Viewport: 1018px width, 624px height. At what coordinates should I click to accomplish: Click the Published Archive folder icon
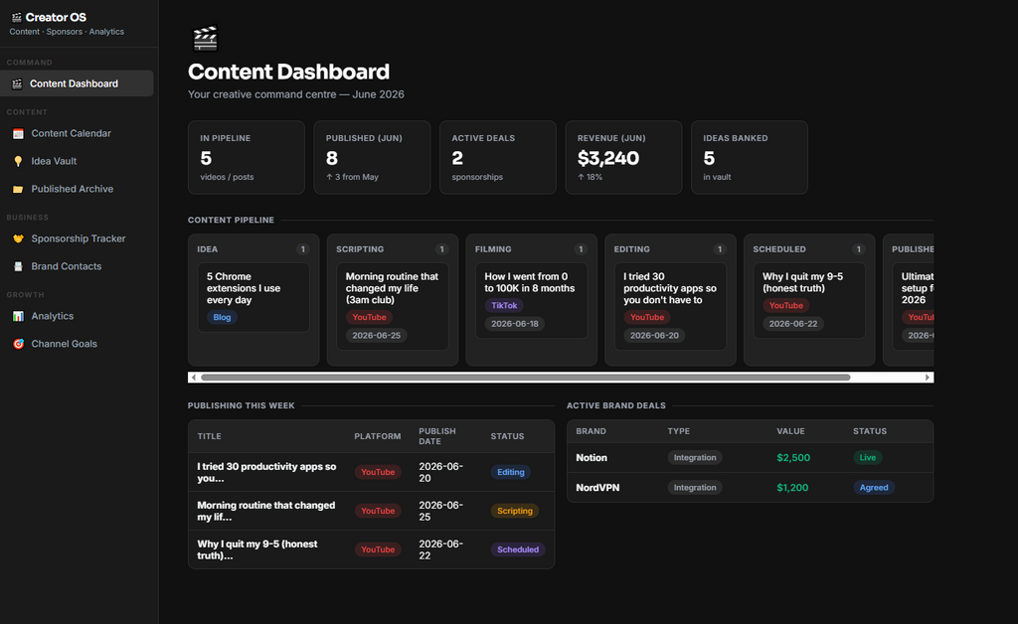point(18,190)
